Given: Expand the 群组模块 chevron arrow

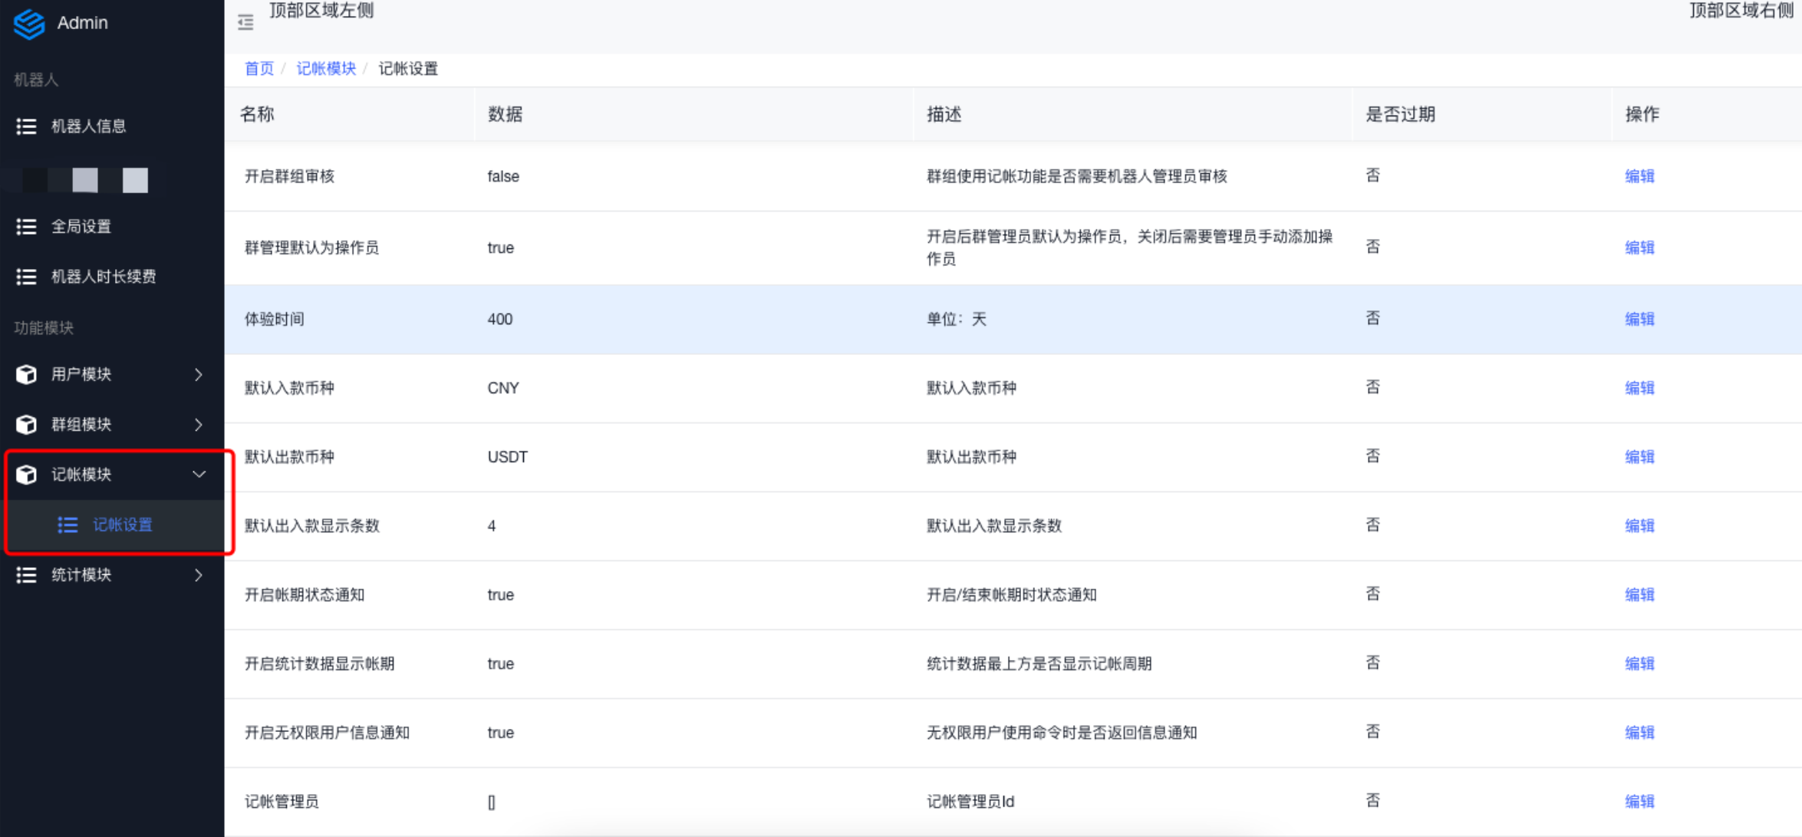Looking at the screenshot, I should 199,425.
